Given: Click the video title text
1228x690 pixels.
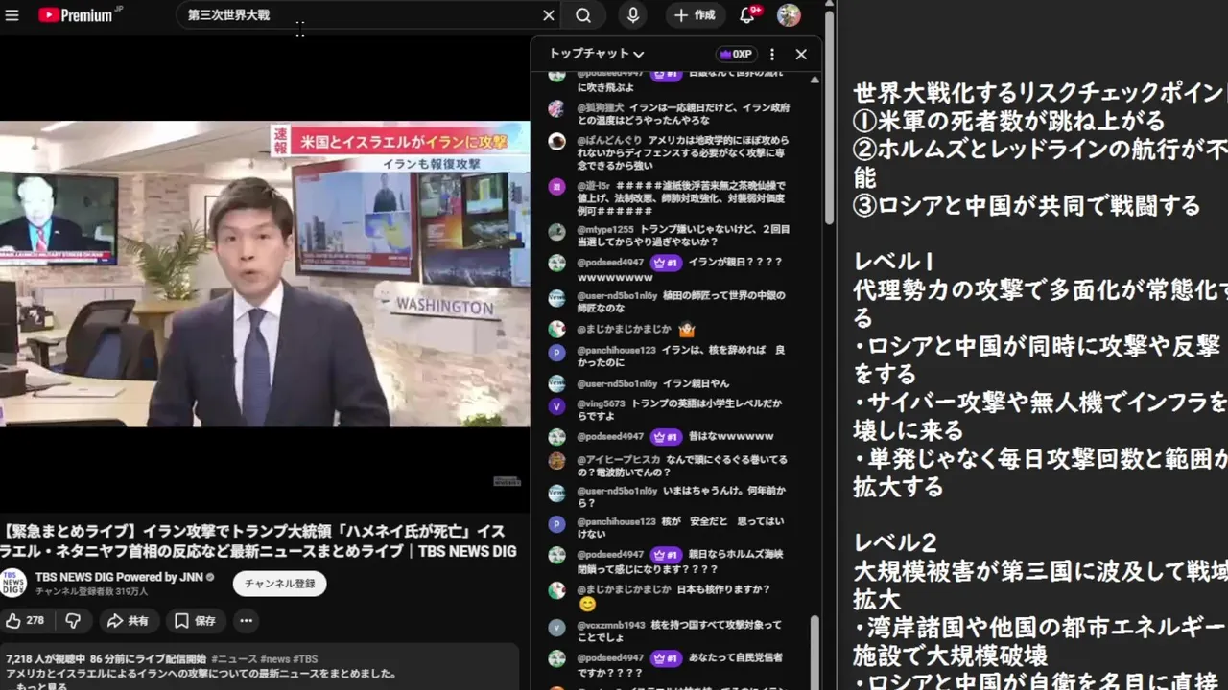Looking at the screenshot, I should point(259,541).
